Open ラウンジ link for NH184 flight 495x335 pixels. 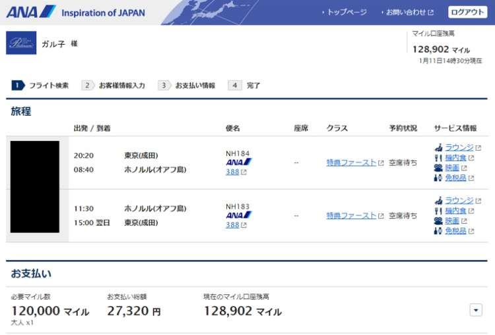459,147
